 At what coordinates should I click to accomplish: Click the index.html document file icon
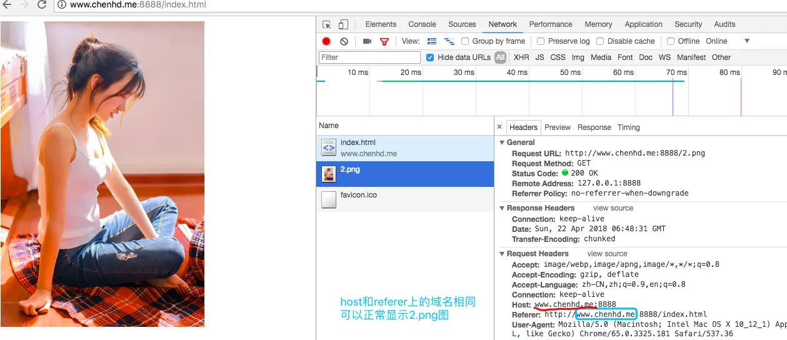pos(328,147)
